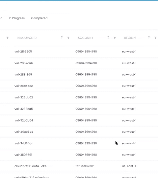Open the cloudprefix-data-lake resource
The height and width of the screenshot is (178, 158).
(30, 166)
